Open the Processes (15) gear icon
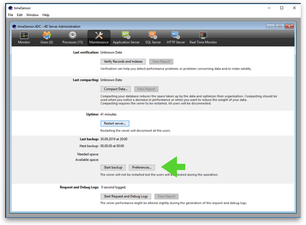 (73, 35)
